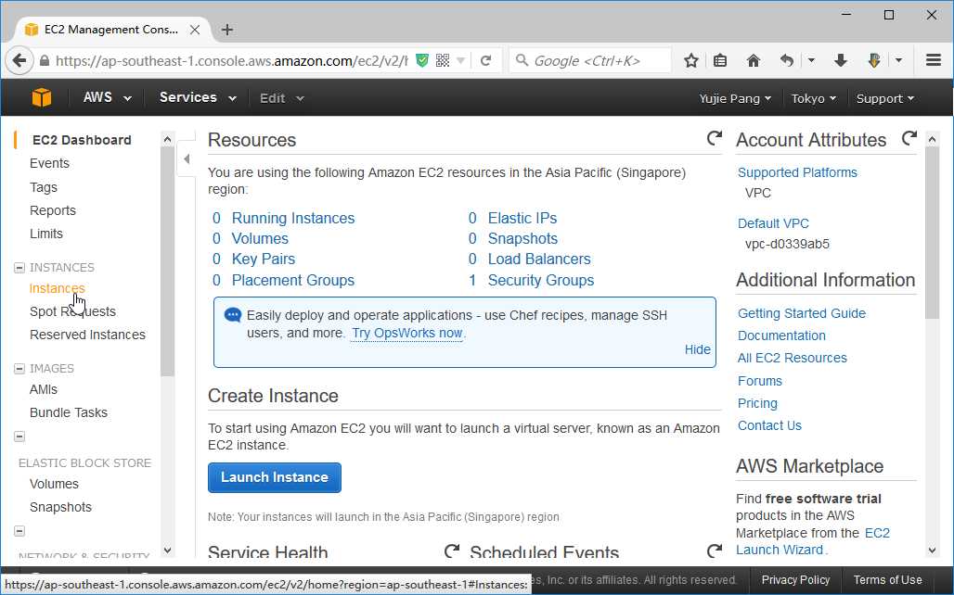Screen dimensions: 954x595
Task: Open downloads with the down arrow icon
Action: tap(841, 61)
